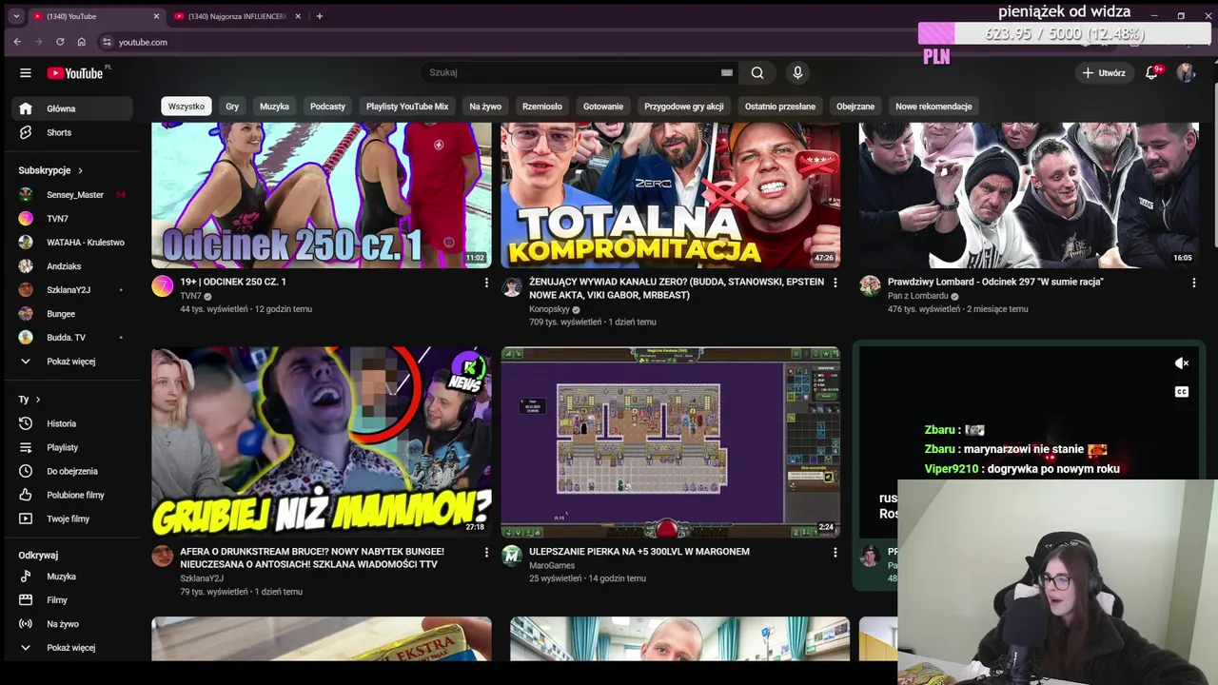1218x685 pixels.
Task: Open Konopskyy channel name link
Action: (x=549, y=309)
